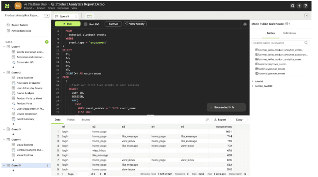This screenshot has height=177, width=318.
Task: Click the Funnel Analysis chart icon
Action: click(x=13, y=93)
